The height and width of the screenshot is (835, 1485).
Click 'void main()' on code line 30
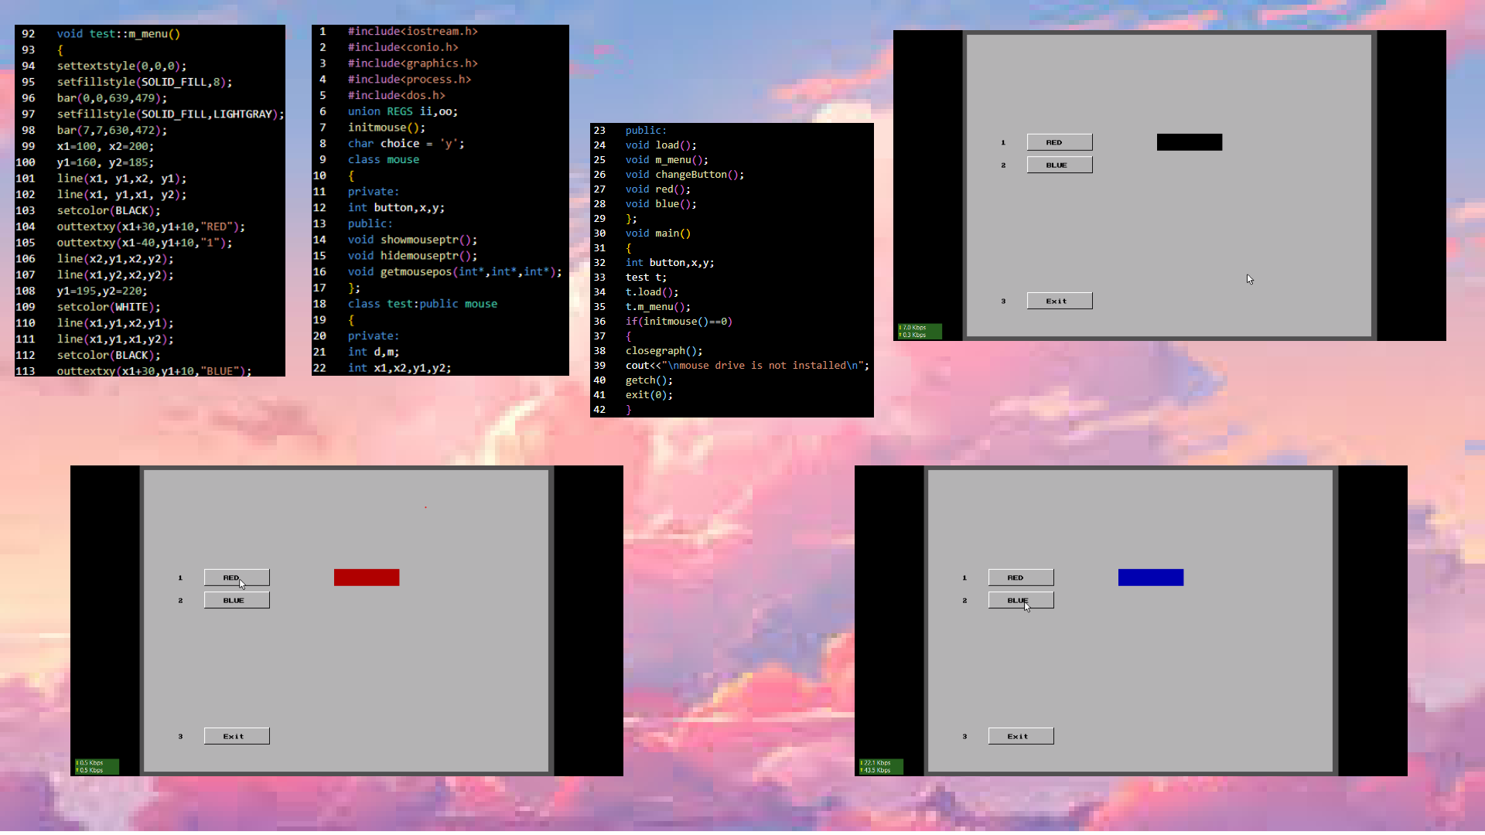click(657, 233)
